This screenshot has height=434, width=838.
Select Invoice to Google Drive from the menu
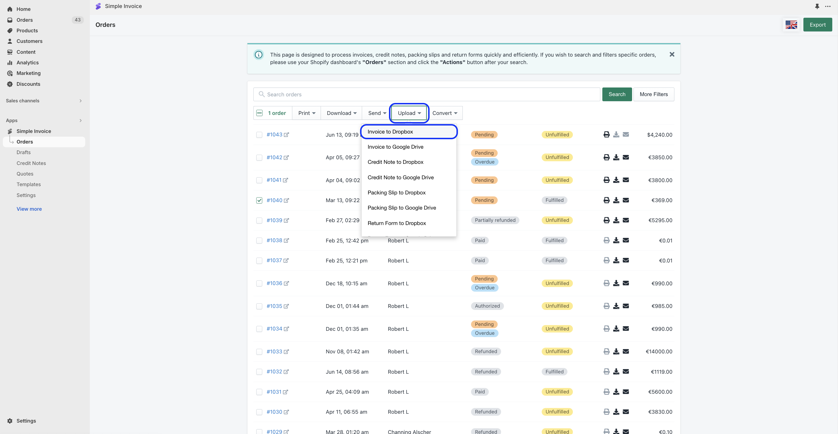395,147
